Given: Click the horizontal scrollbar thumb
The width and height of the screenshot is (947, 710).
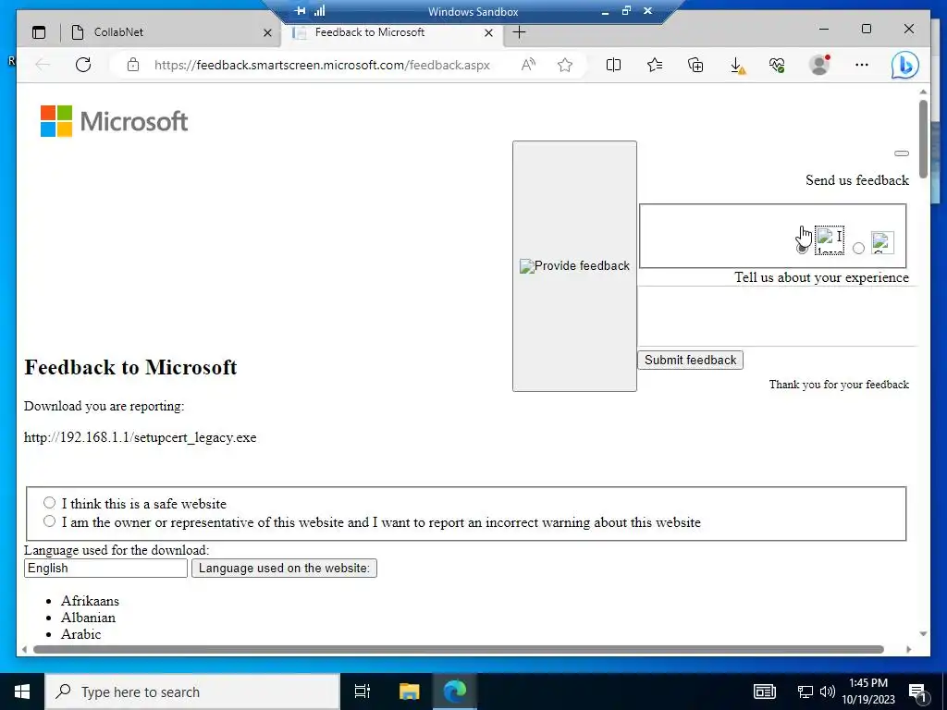Looking at the screenshot, I should click(459, 650).
